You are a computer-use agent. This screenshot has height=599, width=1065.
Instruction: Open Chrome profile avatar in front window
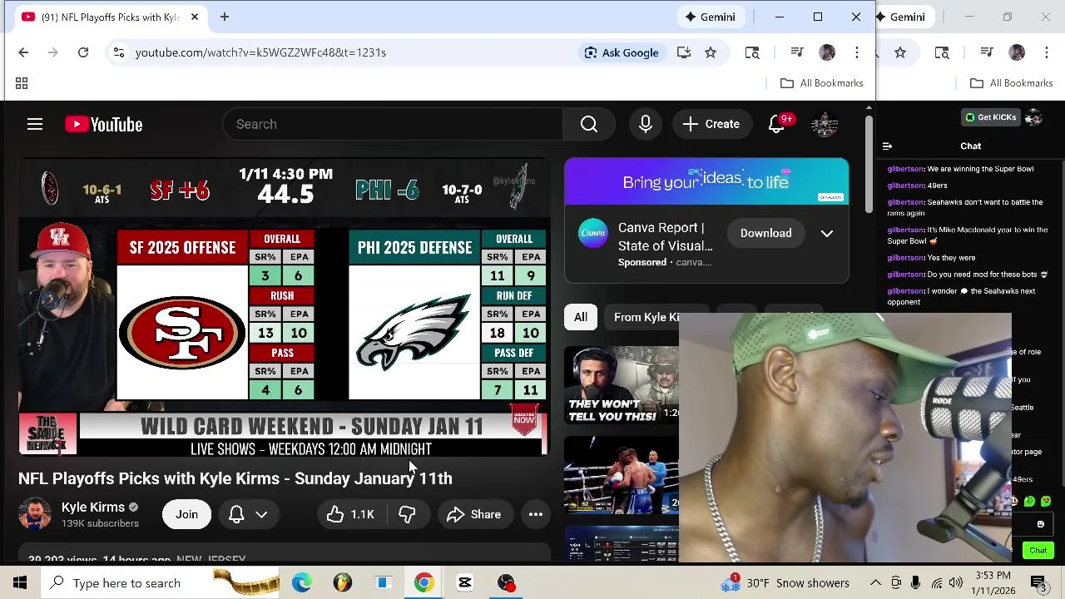tap(827, 52)
